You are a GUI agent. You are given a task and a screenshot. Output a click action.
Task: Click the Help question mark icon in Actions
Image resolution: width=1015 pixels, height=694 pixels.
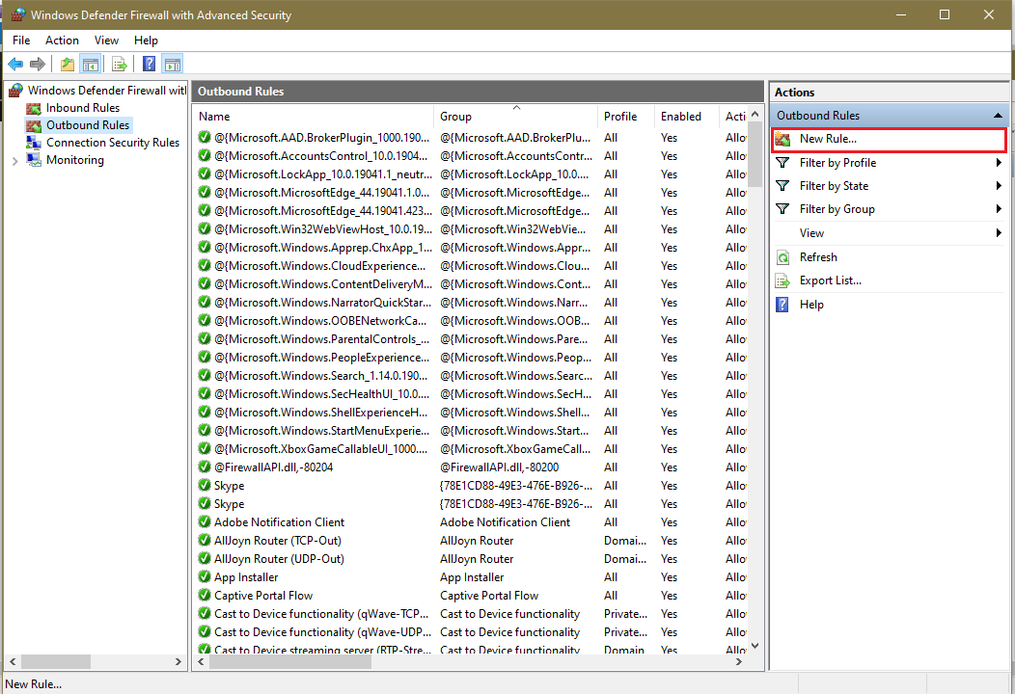(782, 305)
